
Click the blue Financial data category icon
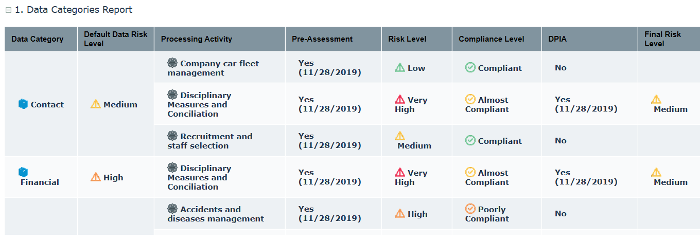click(23, 172)
